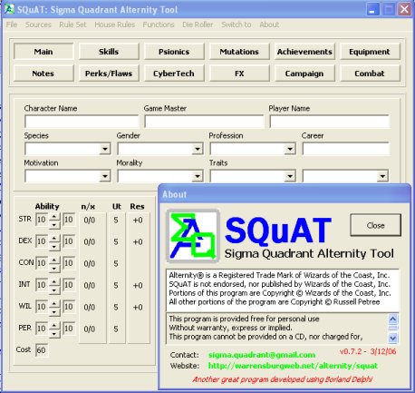Expand the Species dropdown
415x393 pixels.
tap(105, 149)
